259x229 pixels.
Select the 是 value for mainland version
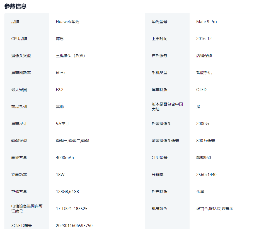click(198, 107)
